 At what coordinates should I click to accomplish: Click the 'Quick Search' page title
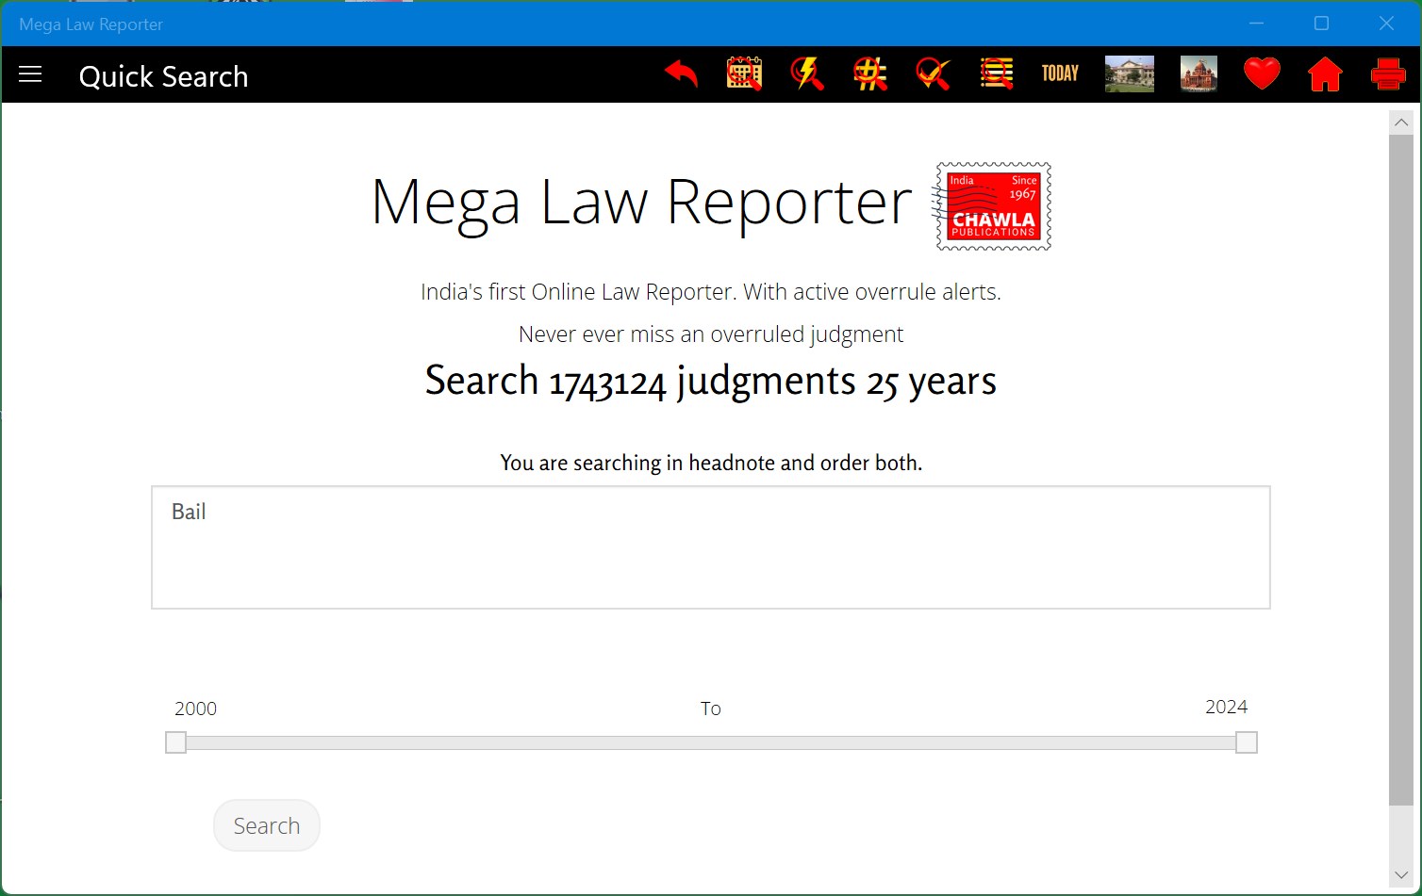(163, 75)
